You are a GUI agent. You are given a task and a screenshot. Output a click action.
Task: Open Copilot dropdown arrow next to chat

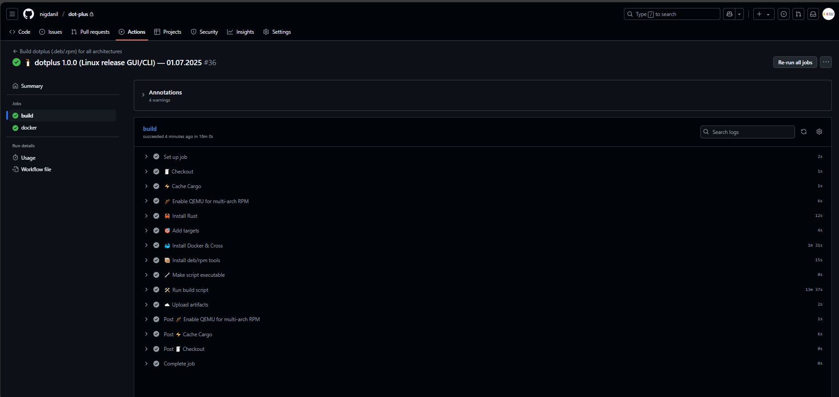pyautogui.click(x=739, y=14)
